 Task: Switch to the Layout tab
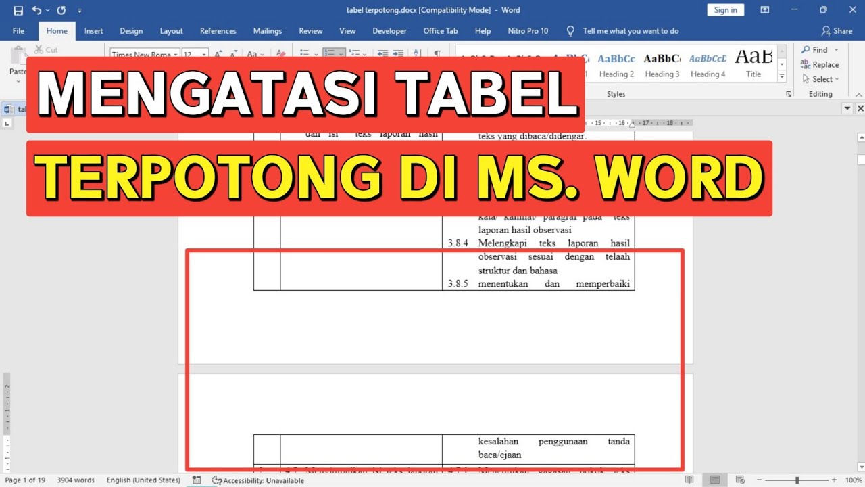pos(171,31)
